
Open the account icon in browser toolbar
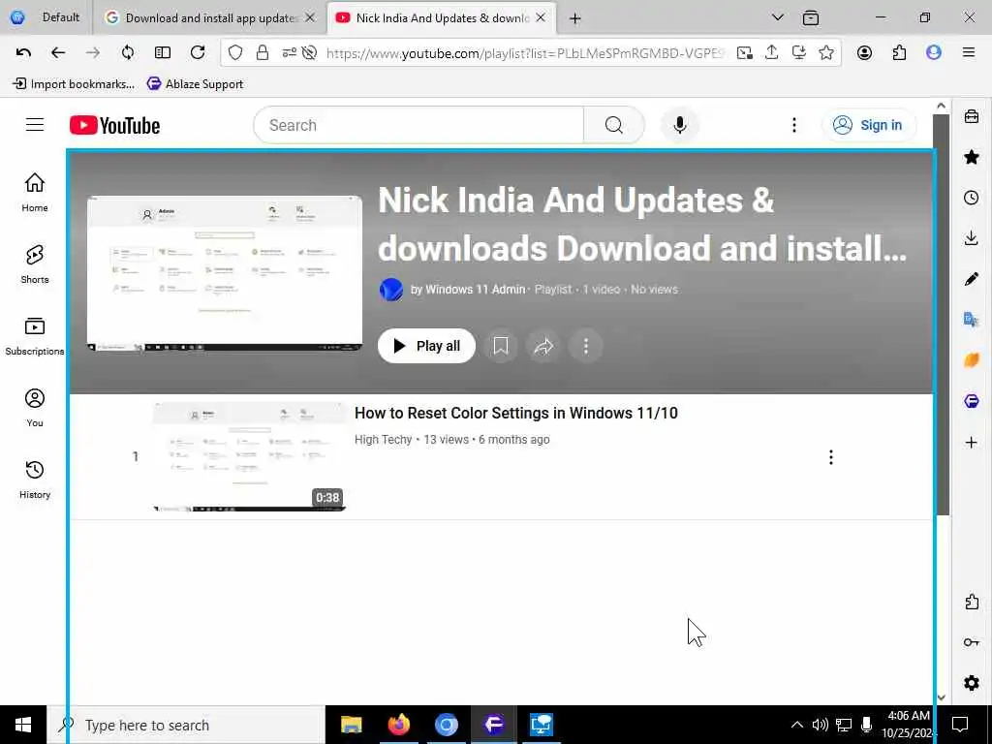coord(864,52)
